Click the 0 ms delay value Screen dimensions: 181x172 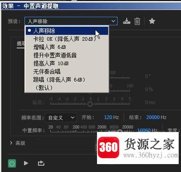pos(150,102)
